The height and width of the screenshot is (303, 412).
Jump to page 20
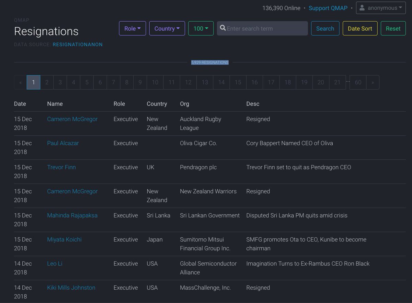pos(321,82)
